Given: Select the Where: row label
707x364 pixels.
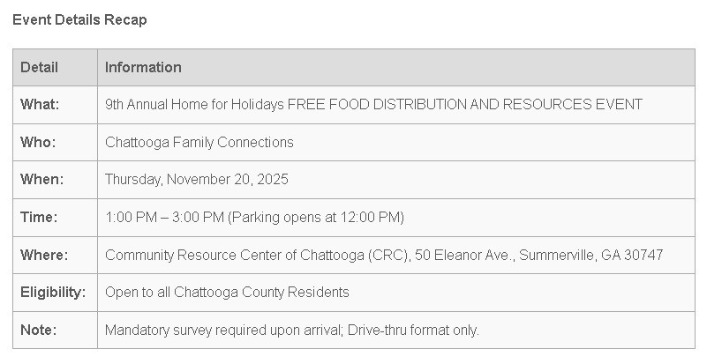Looking at the screenshot, I should tap(42, 255).
